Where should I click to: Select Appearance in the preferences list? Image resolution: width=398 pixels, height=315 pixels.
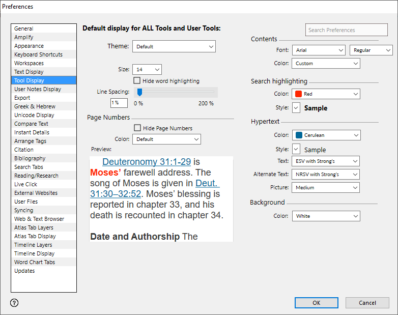[x=29, y=46]
